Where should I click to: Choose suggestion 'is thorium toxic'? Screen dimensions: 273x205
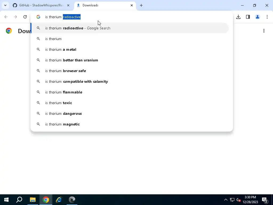click(x=130, y=103)
